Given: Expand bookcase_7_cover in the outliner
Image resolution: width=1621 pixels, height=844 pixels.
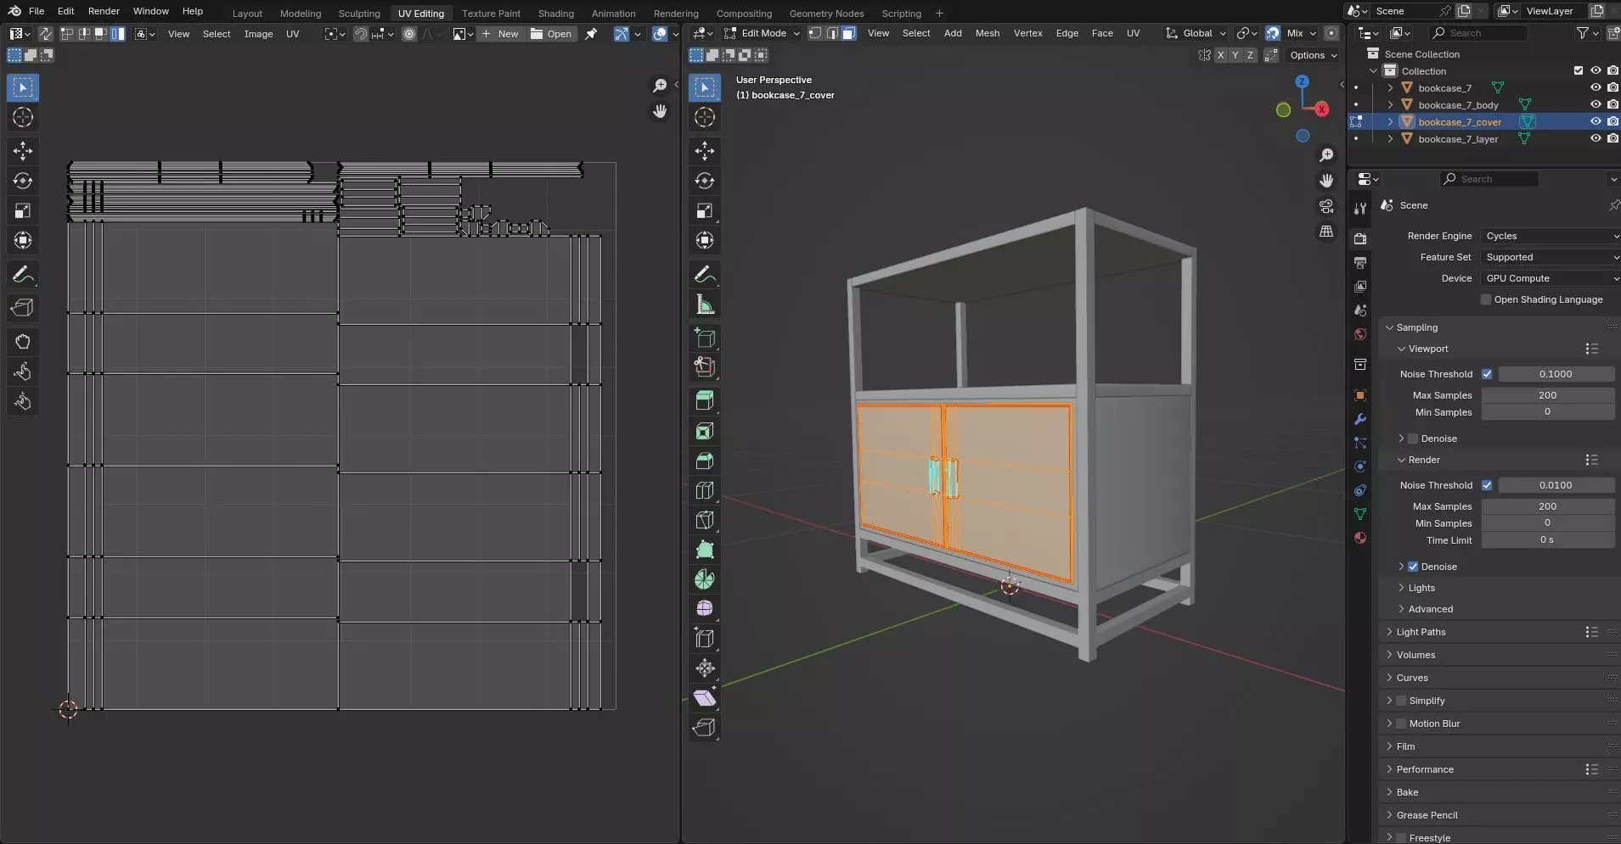Looking at the screenshot, I should [1390, 121].
